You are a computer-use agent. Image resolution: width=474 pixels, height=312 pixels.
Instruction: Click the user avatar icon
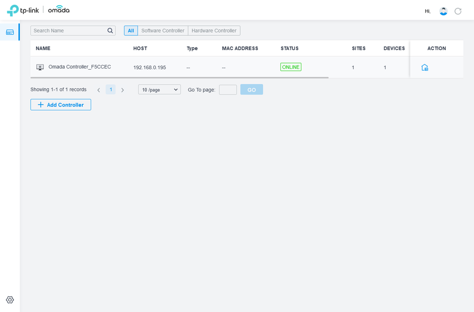coord(443,11)
